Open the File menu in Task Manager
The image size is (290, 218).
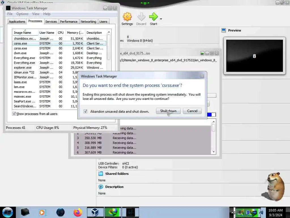[x=10, y=14]
